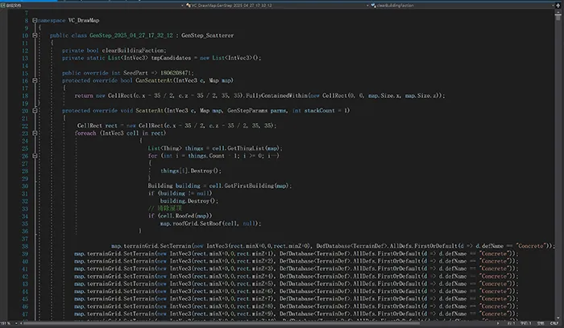Click line number 30 in the gutter

pos(27,186)
